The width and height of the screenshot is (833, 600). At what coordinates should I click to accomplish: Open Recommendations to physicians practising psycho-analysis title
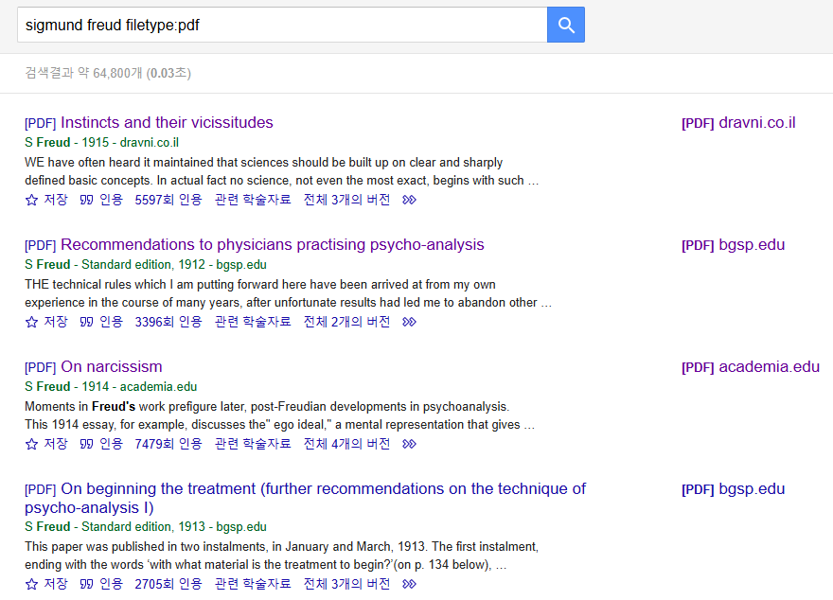click(x=273, y=245)
